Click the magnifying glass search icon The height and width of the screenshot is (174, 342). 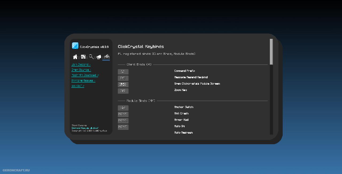(91, 57)
